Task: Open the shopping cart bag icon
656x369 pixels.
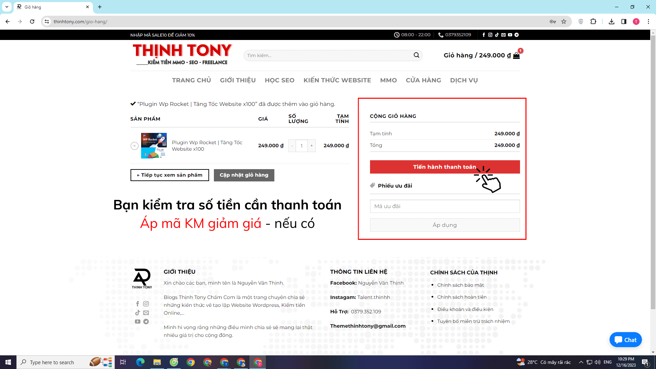Action: click(516, 55)
